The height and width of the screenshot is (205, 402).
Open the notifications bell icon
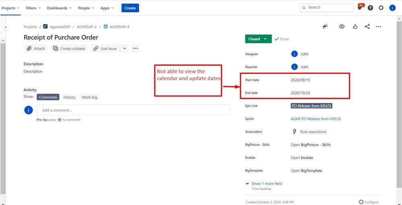(360, 8)
